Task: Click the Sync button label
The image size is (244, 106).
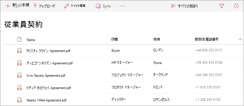Action: [107, 6]
